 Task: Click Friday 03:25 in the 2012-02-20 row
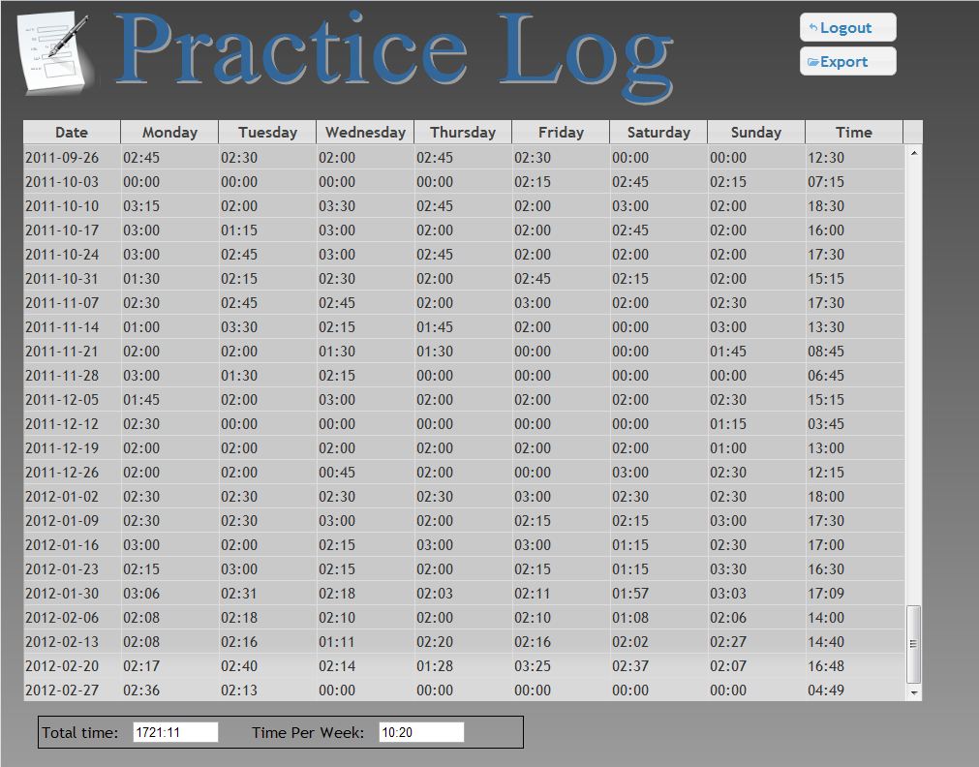pos(533,666)
